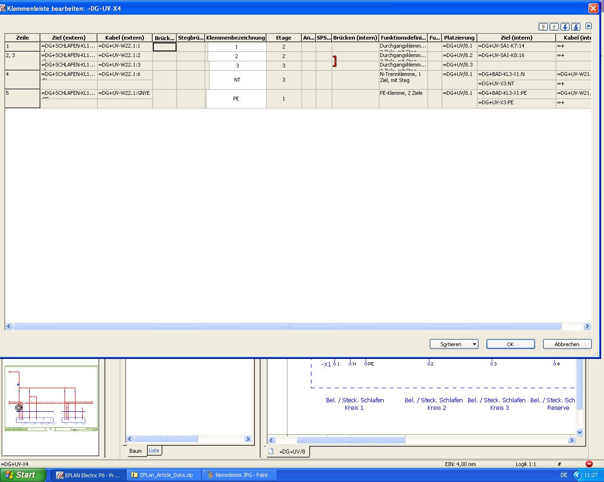Image resolution: width=604 pixels, height=482 pixels.
Task: Click the table scroll right arrow
Action: click(x=587, y=326)
